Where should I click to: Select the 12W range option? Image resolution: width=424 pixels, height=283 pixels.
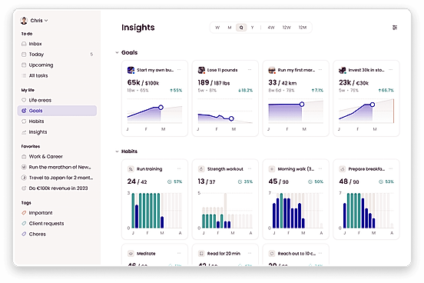click(x=287, y=28)
